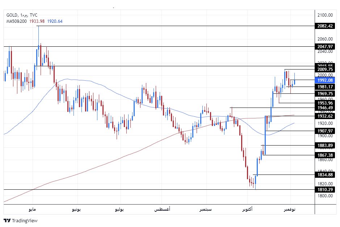
Task: Select the 1981.17 price label
Action: click(x=325, y=87)
